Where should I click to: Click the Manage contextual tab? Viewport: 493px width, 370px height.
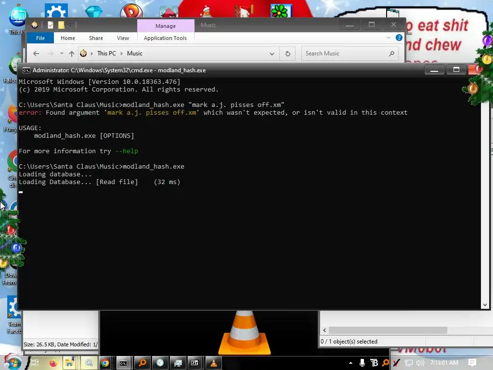click(166, 26)
